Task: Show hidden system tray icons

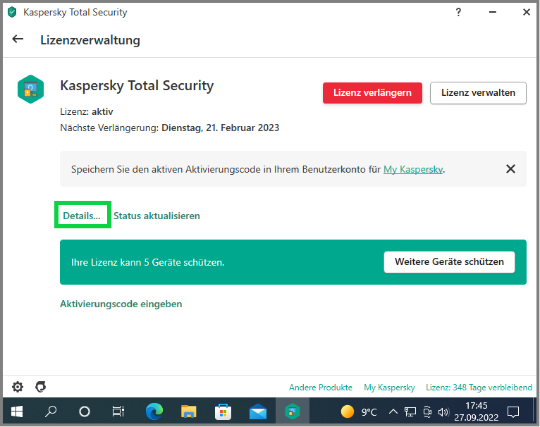Action: tap(393, 411)
